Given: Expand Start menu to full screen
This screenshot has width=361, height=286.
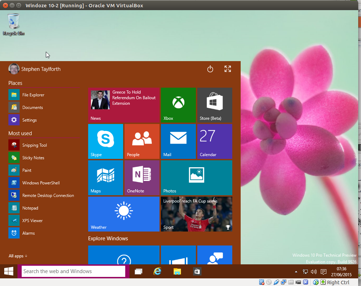Looking at the screenshot, I should pyautogui.click(x=228, y=69).
